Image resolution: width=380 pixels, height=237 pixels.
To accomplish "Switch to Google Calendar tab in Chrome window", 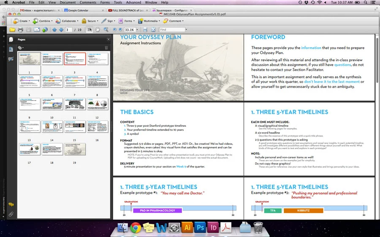I will tap(84, 11).
